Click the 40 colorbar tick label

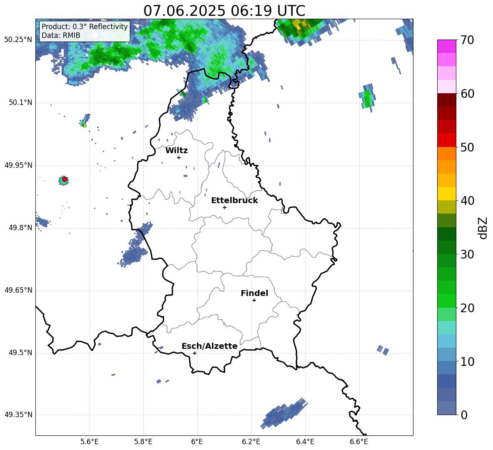click(x=467, y=201)
